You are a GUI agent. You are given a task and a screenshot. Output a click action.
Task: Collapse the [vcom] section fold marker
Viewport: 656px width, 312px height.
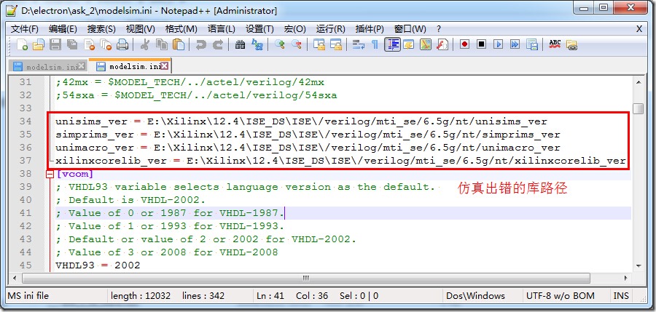point(50,174)
